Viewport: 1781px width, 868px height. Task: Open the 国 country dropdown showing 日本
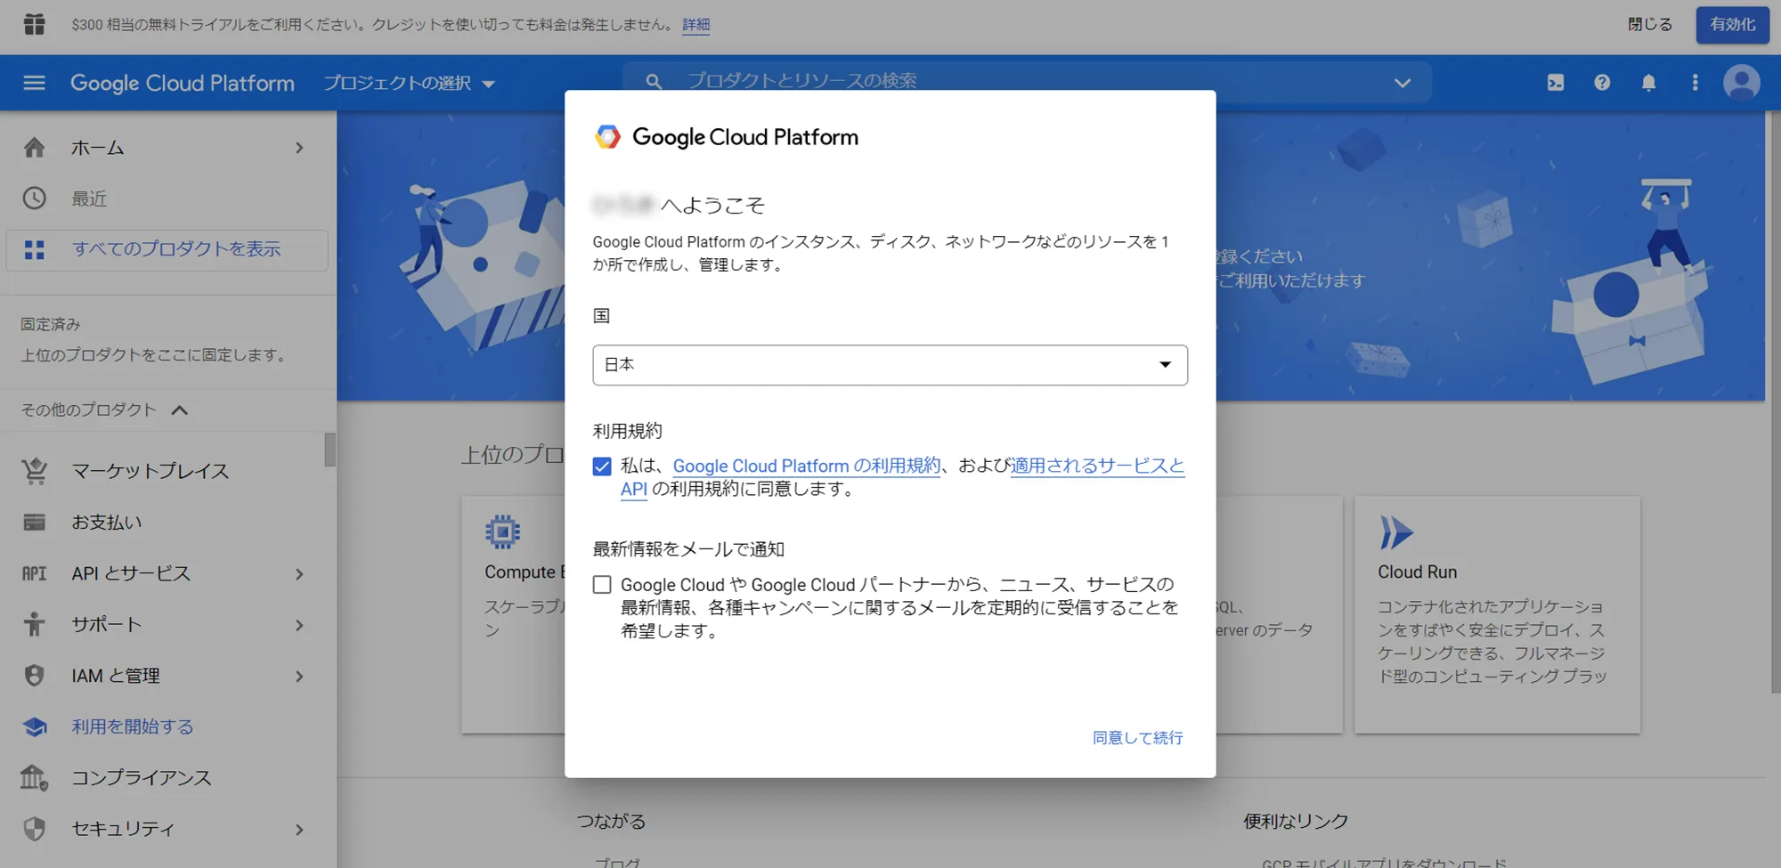click(890, 365)
